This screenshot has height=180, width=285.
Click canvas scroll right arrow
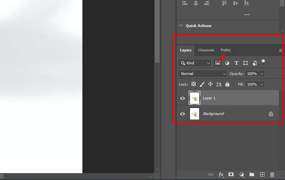coord(150,176)
